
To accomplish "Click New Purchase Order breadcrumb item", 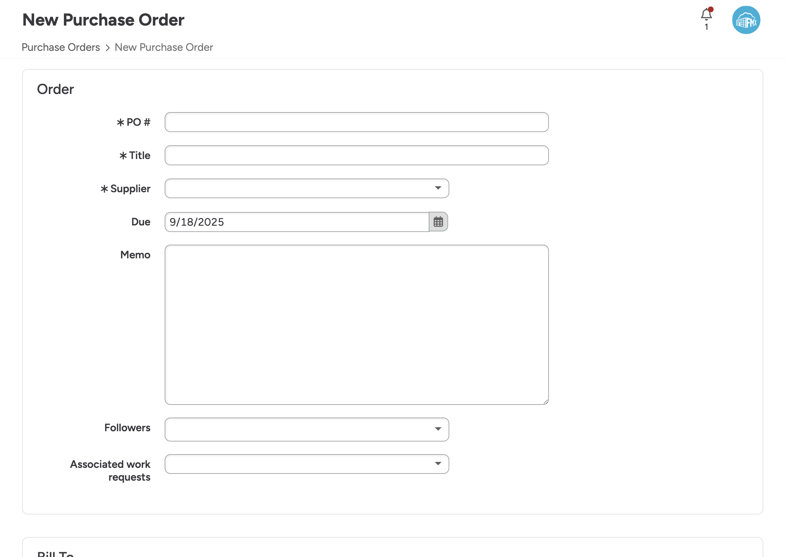I will coord(164,47).
